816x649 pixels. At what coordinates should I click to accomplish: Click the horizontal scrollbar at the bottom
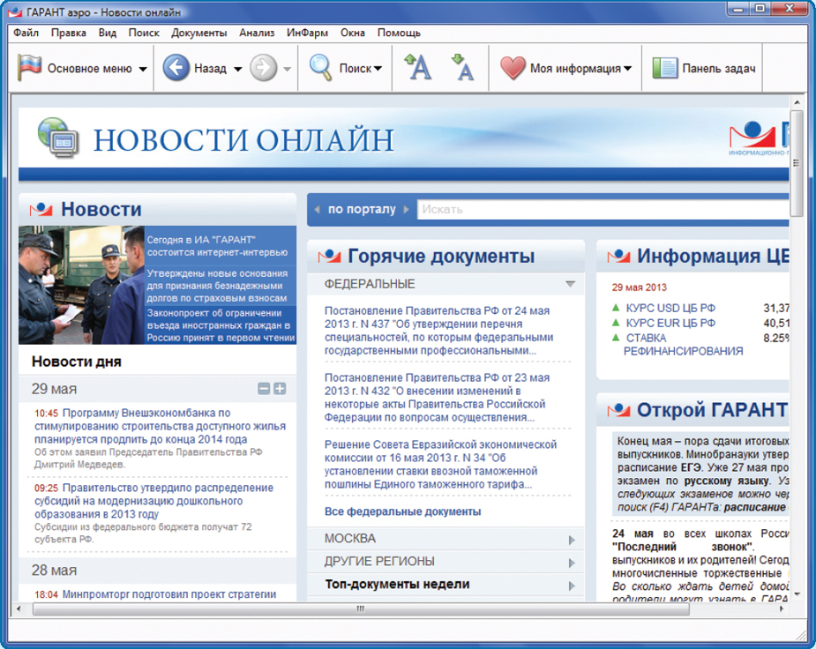pyautogui.click(x=360, y=608)
